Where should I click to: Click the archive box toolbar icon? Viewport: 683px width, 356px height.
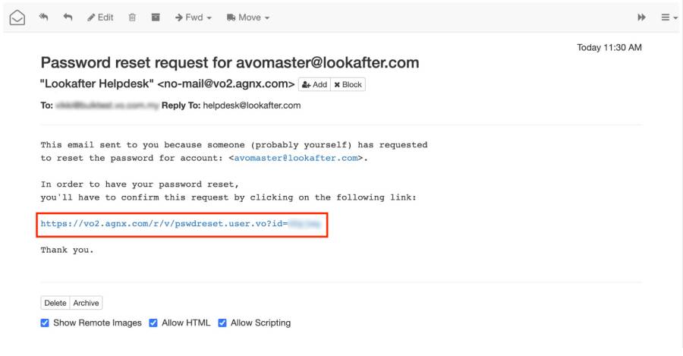[x=156, y=17]
